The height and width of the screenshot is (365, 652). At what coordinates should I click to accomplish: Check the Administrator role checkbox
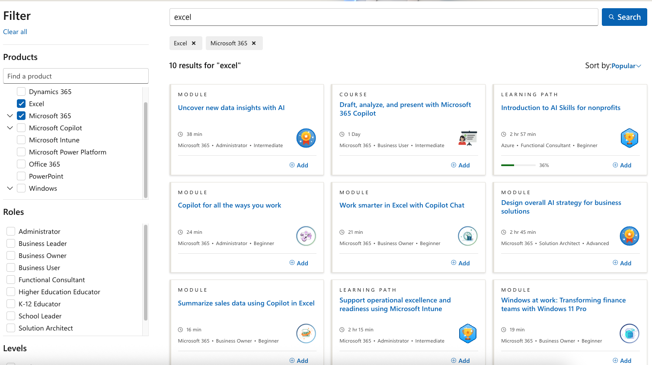pyautogui.click(x=11, y=231)
